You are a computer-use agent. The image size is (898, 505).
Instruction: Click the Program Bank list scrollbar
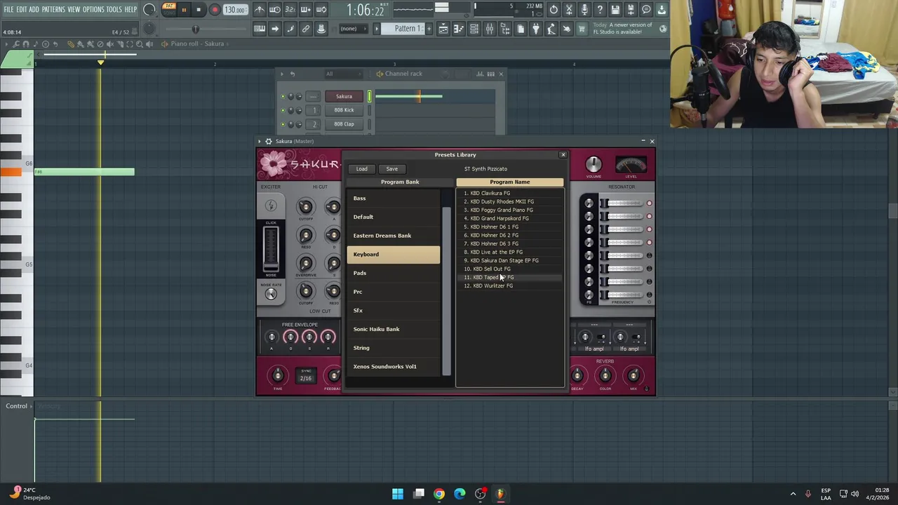(447, 292)
